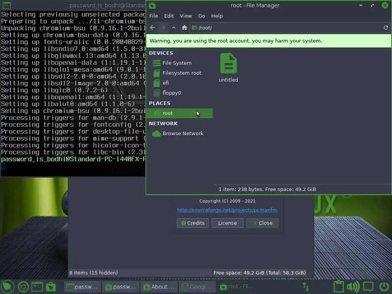Open the sourceforge pcmanfm link
Viewport: 392px width, 294px height.
point(227,210)
